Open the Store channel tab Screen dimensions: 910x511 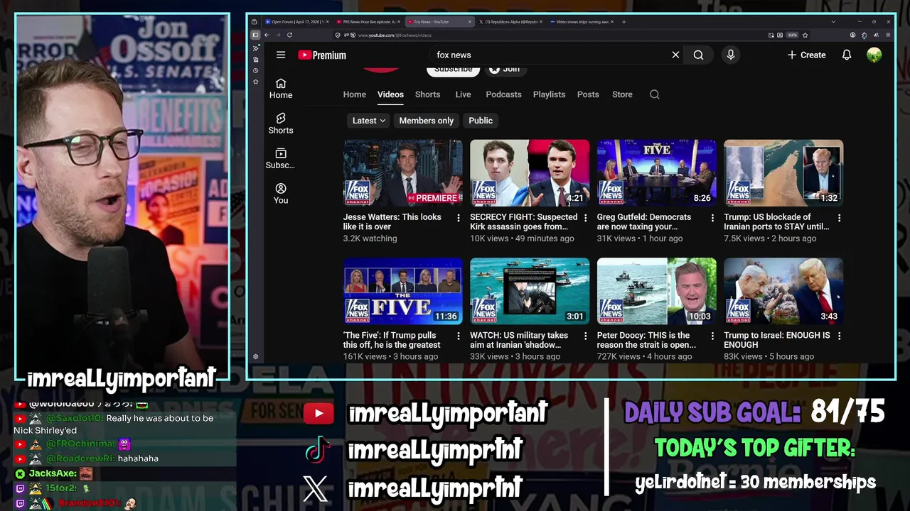[x=622, y=94]
